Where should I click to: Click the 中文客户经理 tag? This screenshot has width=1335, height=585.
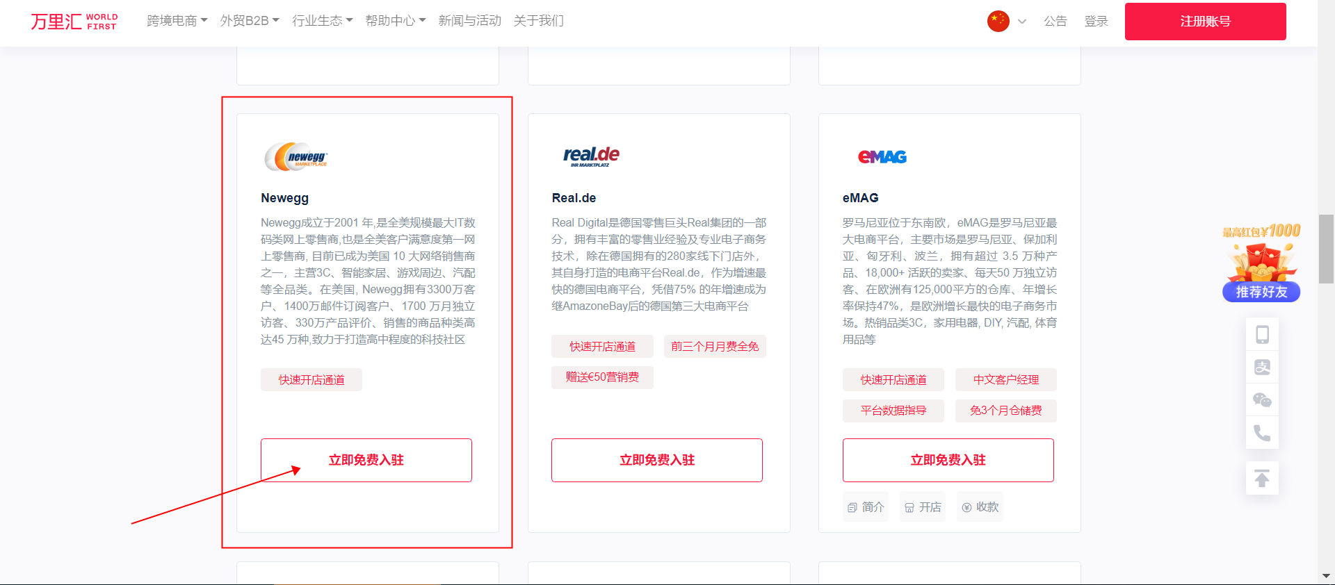coord(1006,380)
